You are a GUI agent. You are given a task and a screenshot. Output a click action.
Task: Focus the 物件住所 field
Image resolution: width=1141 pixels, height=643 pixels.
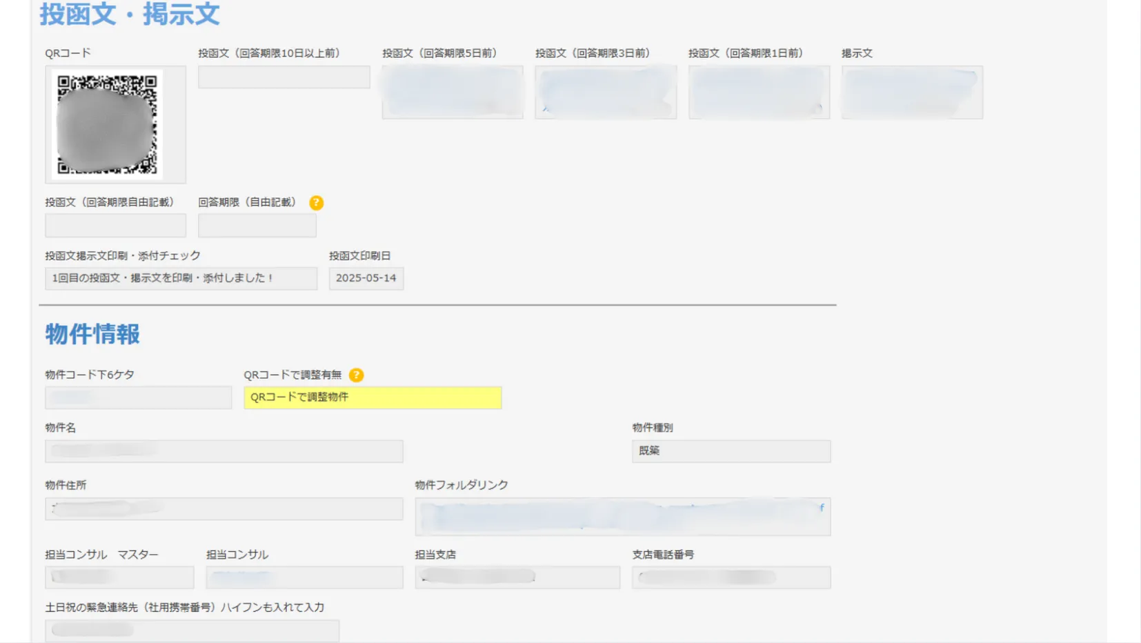coord(224,509)
